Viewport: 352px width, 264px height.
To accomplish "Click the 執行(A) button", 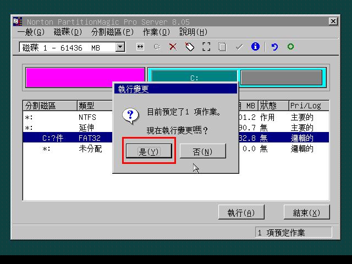I will click(241, 212).
